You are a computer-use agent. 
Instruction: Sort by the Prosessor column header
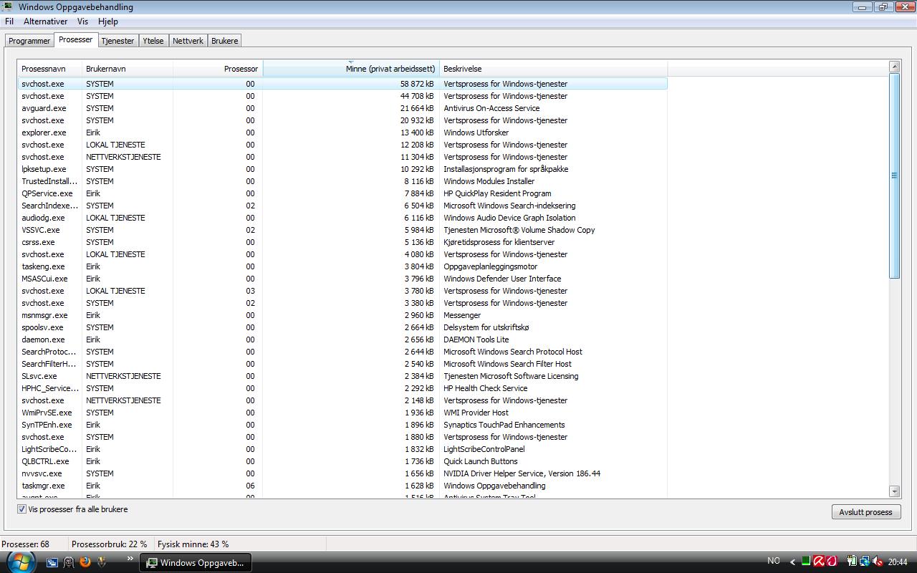218,69
